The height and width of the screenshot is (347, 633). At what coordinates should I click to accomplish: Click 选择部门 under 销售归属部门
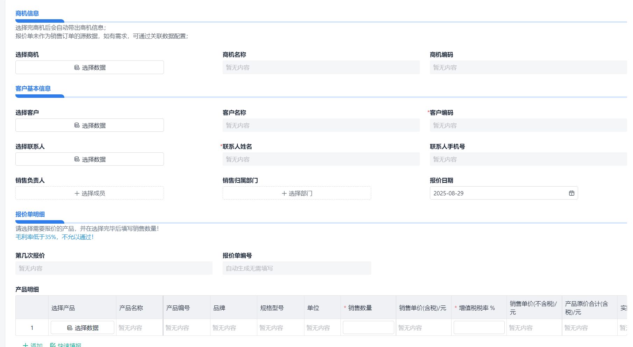297,193
